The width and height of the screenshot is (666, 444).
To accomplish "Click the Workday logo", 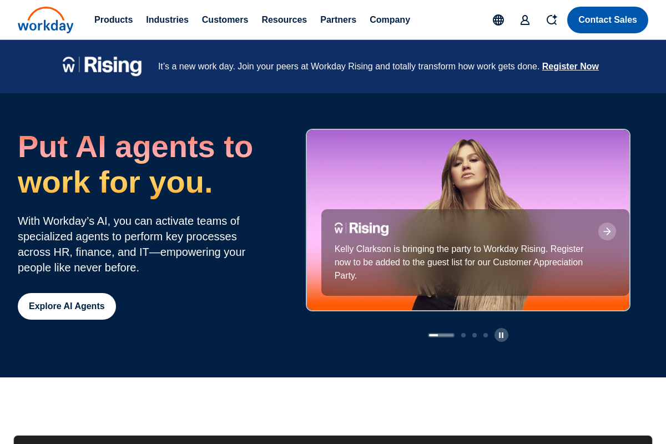I will click(46, 20).
